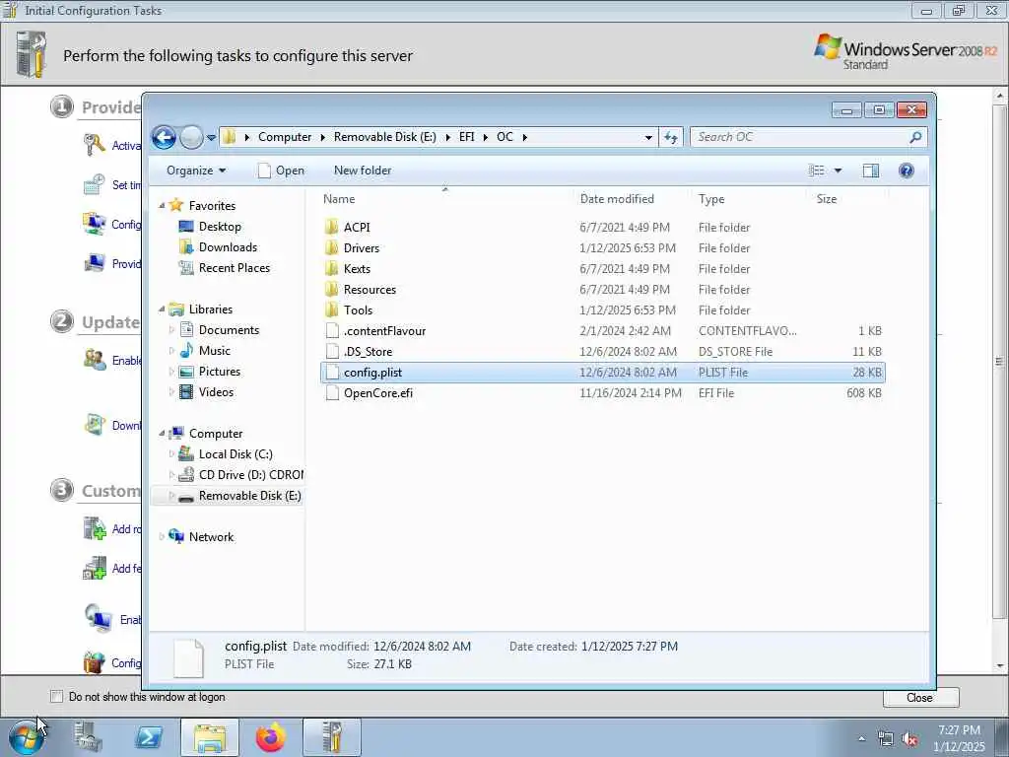1009x757 pixels.
Task: Sort by Name column header
Action: pos(339,199)
